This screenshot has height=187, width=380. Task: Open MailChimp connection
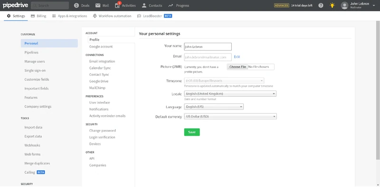pyautogui.click(x=97, y=88)
